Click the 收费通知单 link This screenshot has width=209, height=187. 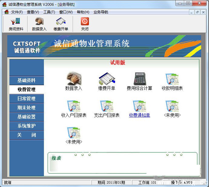click(139, 115)
